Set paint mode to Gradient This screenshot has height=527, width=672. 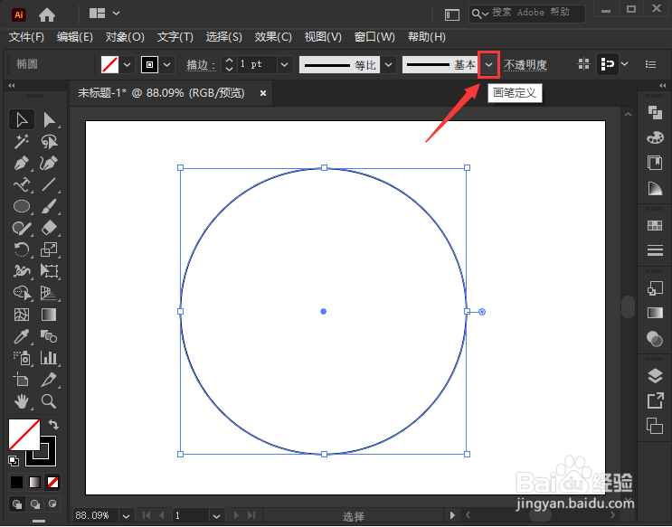34,483
